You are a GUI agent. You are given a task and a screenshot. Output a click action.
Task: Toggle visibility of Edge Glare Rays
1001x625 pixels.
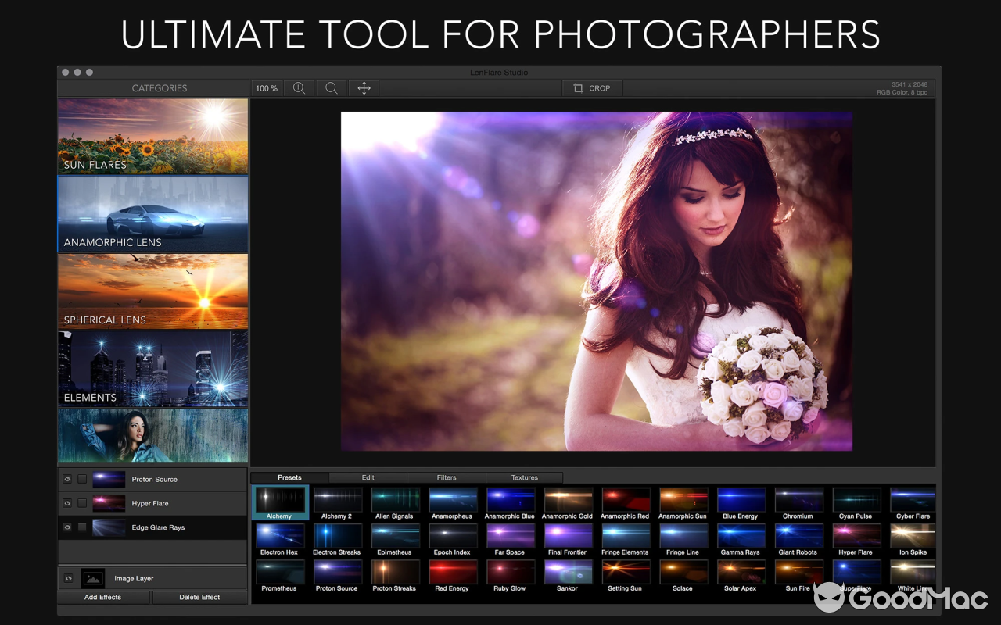[67, 527]
